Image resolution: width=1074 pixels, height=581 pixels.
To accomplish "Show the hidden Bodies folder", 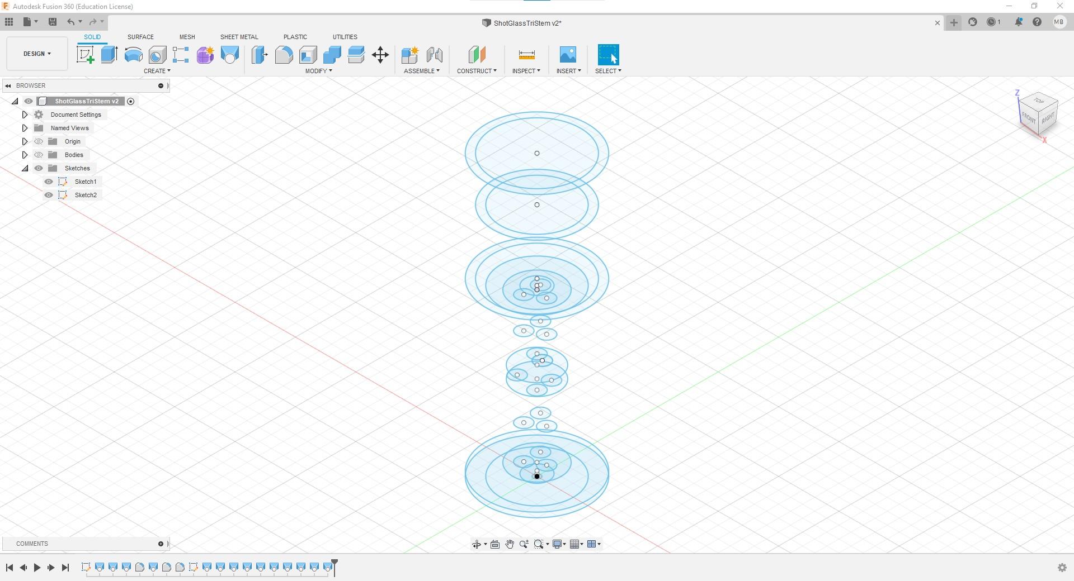I will (39, 155).
